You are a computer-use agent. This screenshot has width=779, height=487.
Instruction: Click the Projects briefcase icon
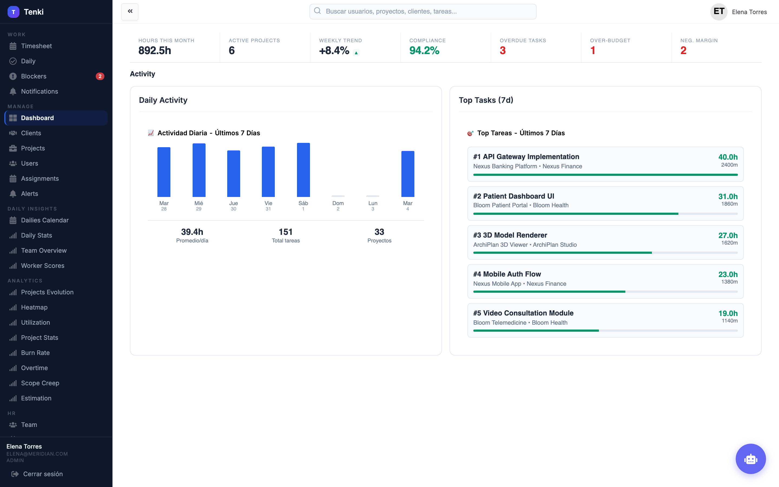point(13,148)
